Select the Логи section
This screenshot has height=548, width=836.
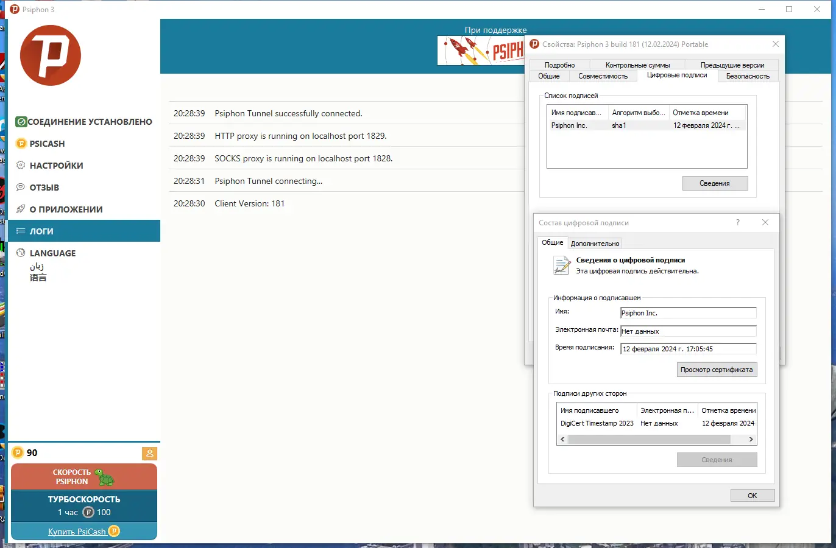pyautogui.click(x=83, y=231)
